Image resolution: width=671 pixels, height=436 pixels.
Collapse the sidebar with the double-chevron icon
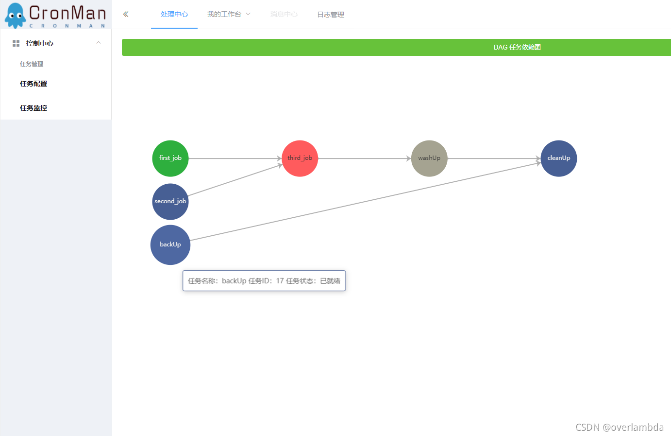(x=126, y=14)
